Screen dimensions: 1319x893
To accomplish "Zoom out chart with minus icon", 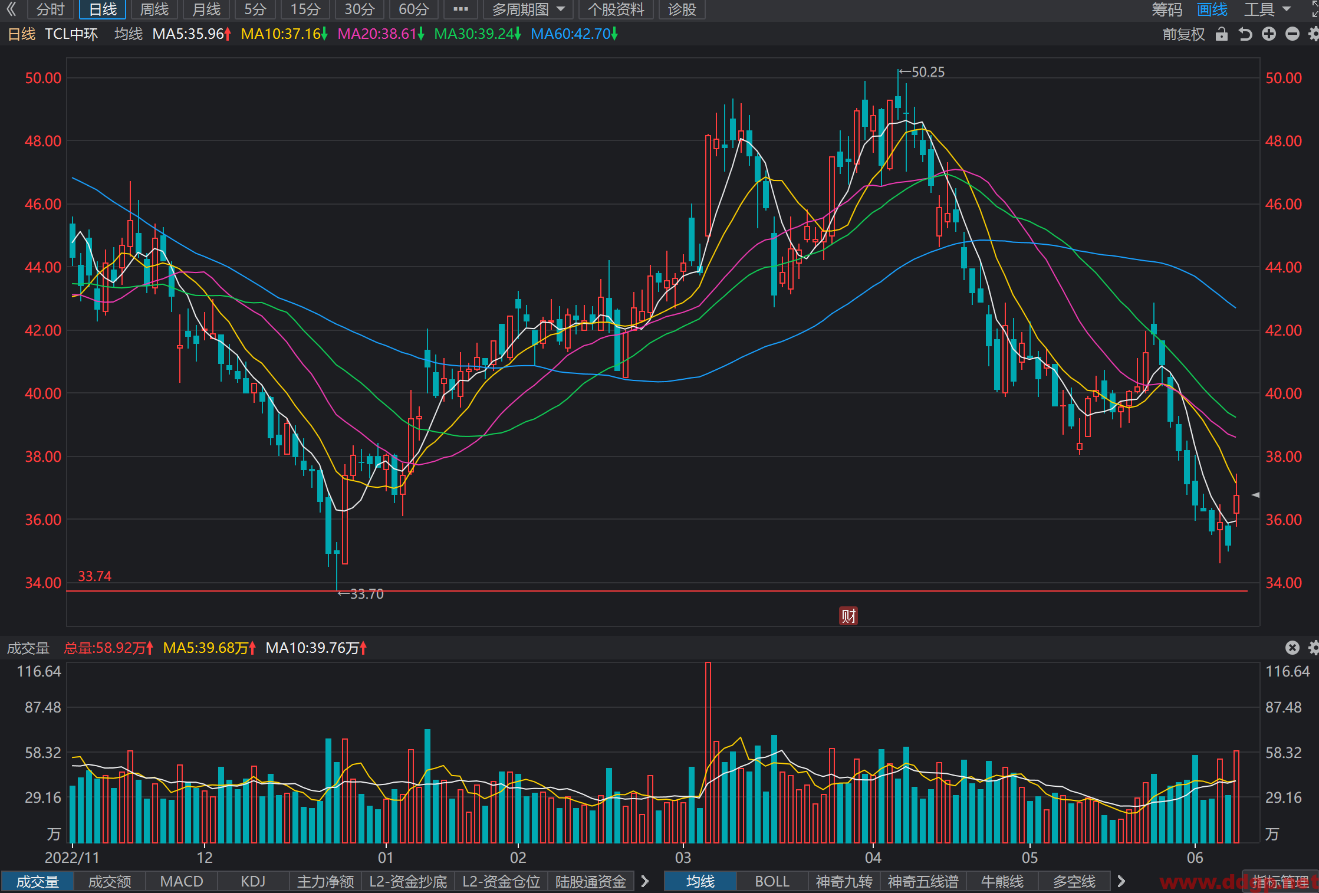I will (x=1292, y=34).
